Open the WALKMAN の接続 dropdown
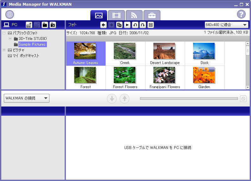 [27, 98]
